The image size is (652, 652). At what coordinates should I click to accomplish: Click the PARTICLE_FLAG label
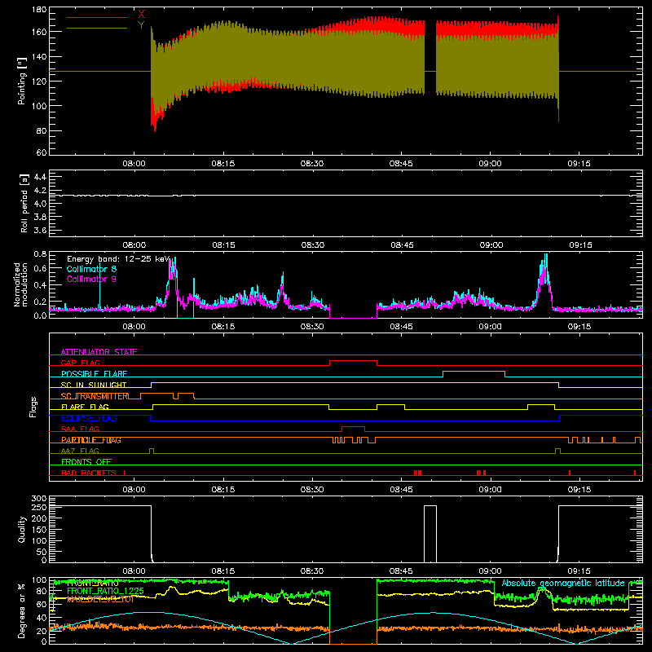click(91, 440)
